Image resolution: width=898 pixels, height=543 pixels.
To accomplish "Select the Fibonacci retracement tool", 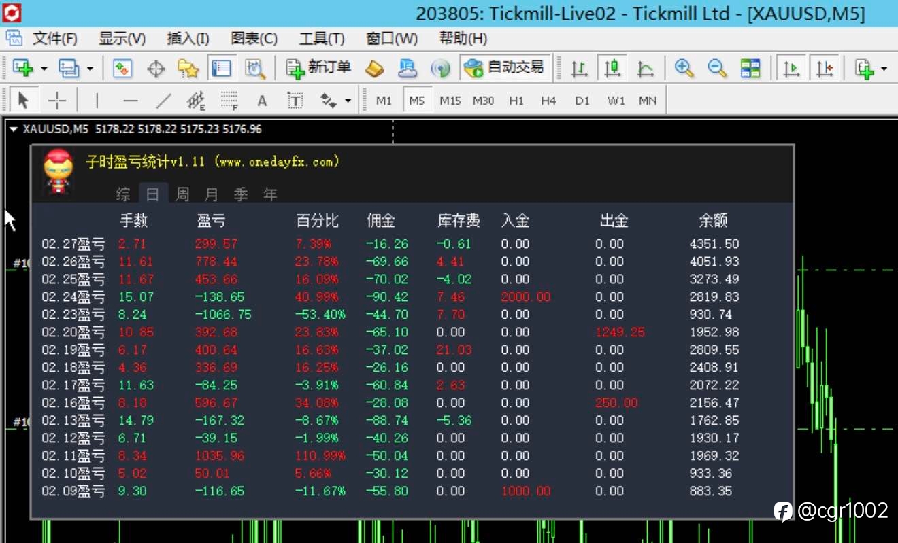I will (x=229, y=101).
